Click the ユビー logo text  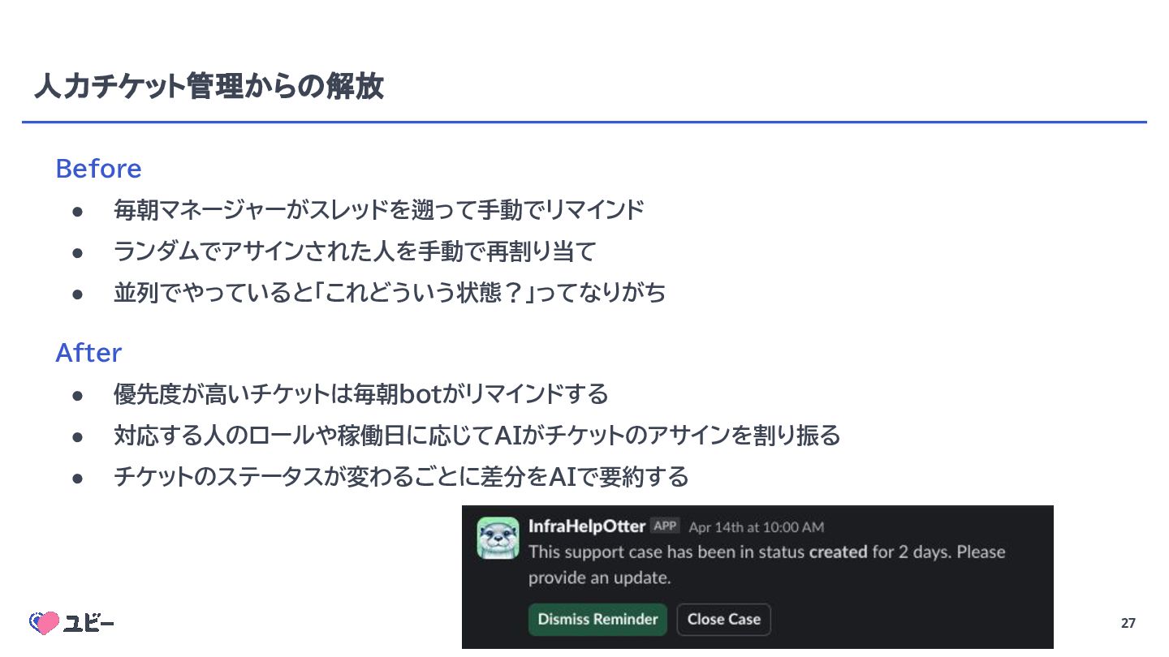89,623
